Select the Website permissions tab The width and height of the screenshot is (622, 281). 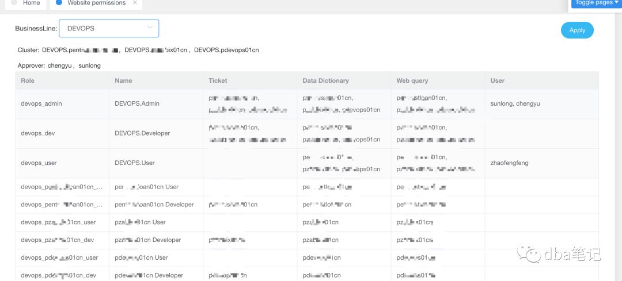click(96, 3)
